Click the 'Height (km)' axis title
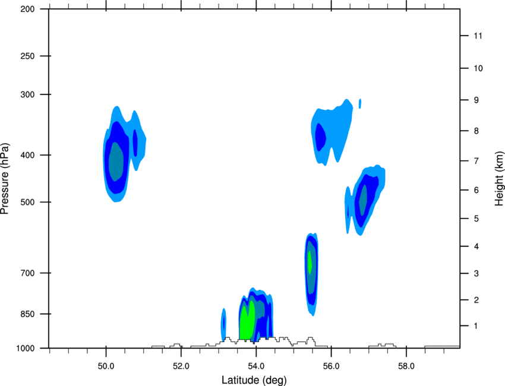505x386 pixels. pyautogui.click(x=499, y=178)
